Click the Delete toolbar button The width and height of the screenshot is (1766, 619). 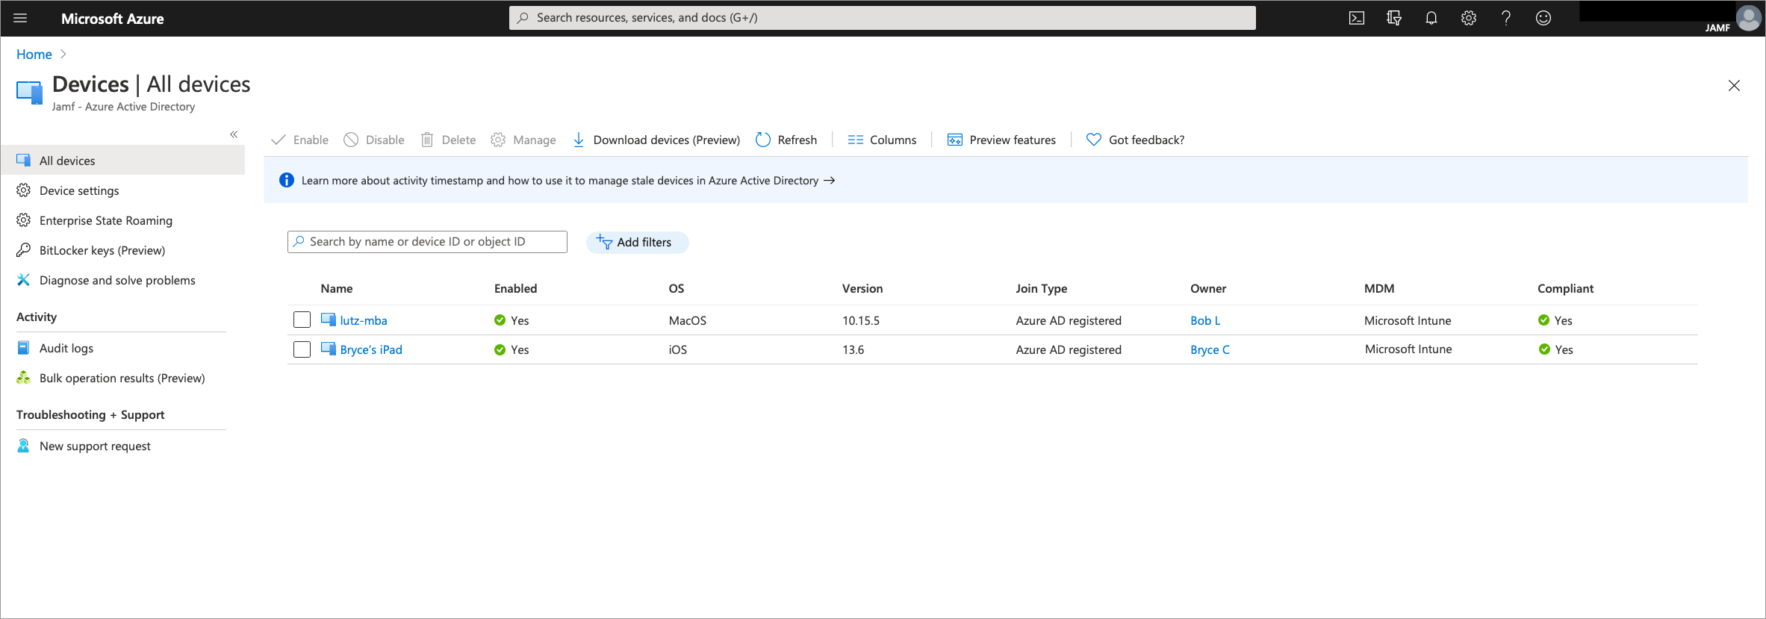point(448,140)
